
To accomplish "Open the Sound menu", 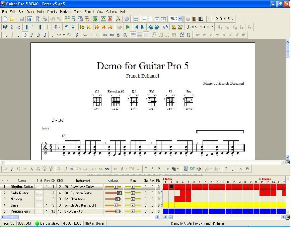I will click(x=89, y=12).
